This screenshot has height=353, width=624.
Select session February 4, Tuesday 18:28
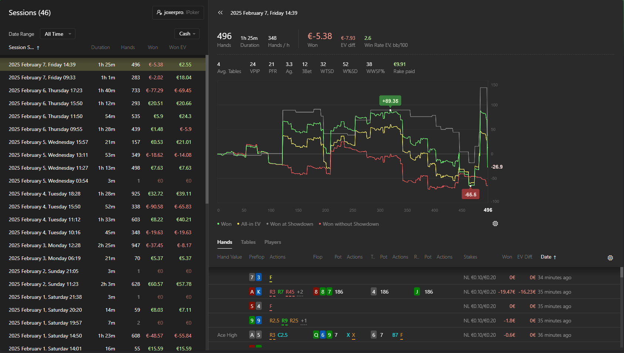102,194
